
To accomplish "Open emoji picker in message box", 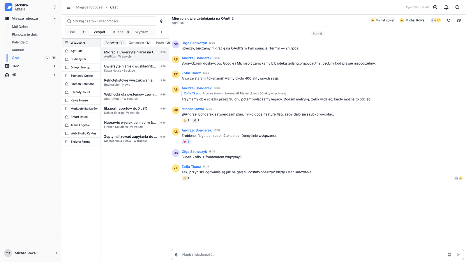I will click(449, 255).
